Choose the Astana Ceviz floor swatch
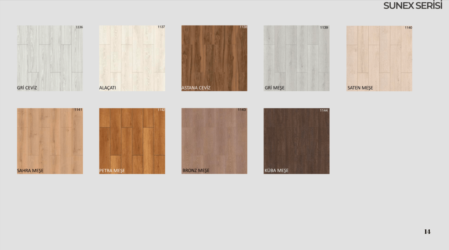Image resolution: width=449 pixels, height=250 pixels. [x=214, y=58]
